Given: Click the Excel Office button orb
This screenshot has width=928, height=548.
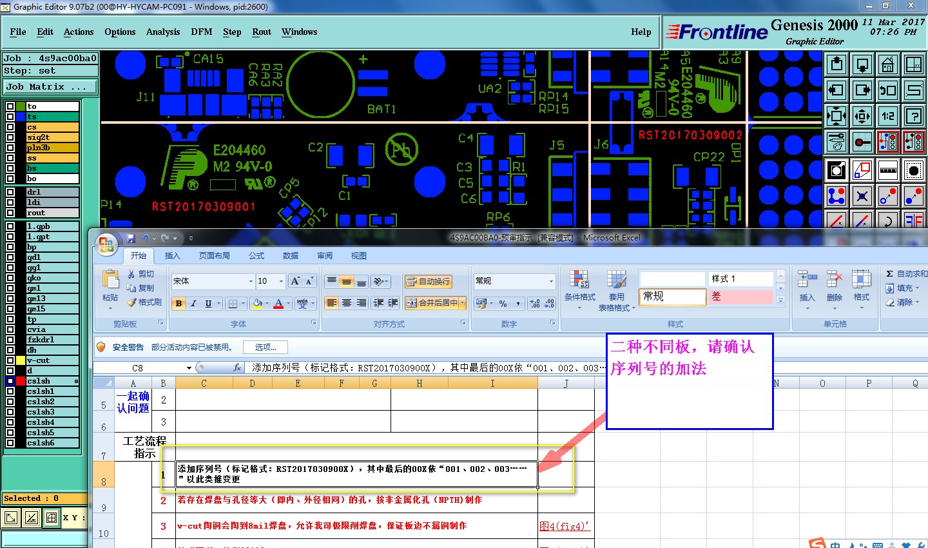Looking at the screenshot, I should [x=106, y=244].
